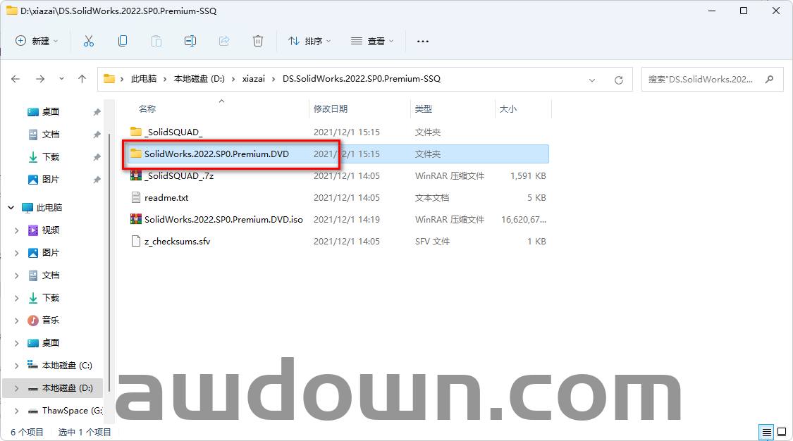This screenshot has width=793, height=441.
Task: Click the Refresh button beside address bar
Action: pyautogui.click(x=619, y=80)
